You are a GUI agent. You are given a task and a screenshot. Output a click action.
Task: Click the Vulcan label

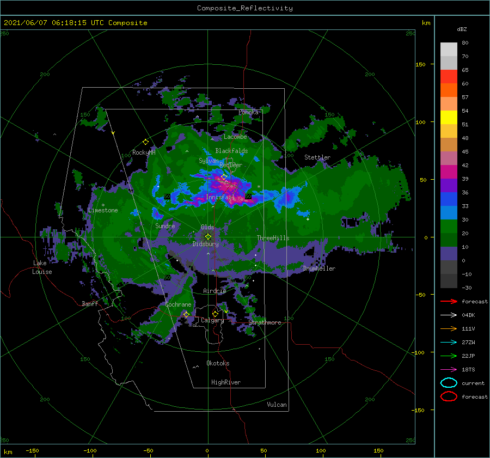click(x=277, y=405)
